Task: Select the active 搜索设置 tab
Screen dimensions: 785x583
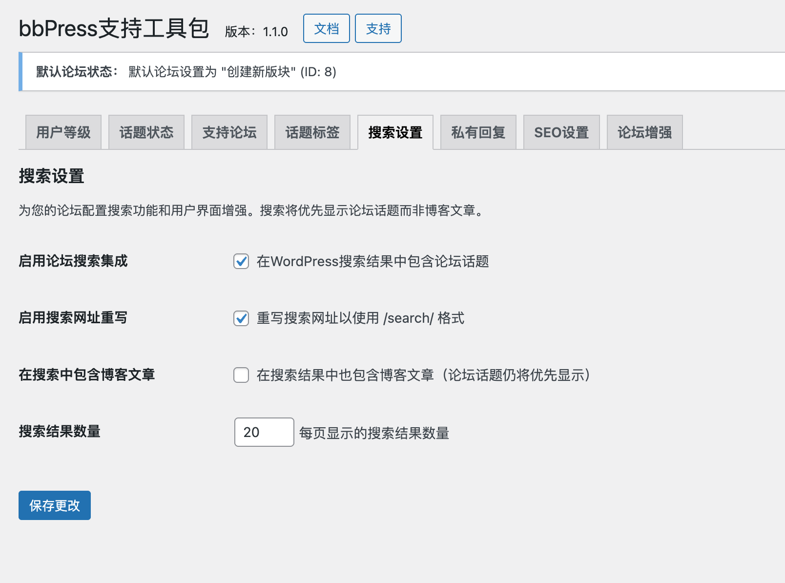Action: (395, 132)
